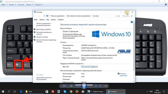
Task: Open Microsoft Store from taskbar
Action: [47, 92]
